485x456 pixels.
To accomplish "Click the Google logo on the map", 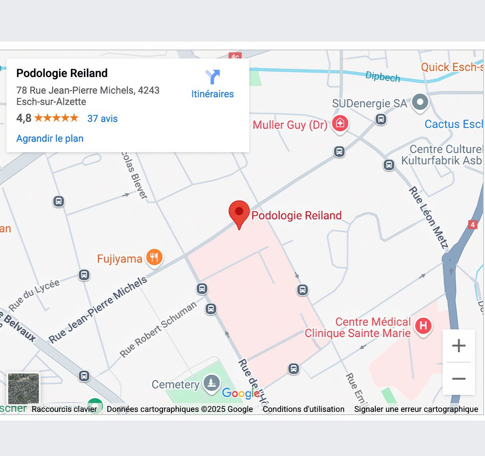I will [241, 393].
